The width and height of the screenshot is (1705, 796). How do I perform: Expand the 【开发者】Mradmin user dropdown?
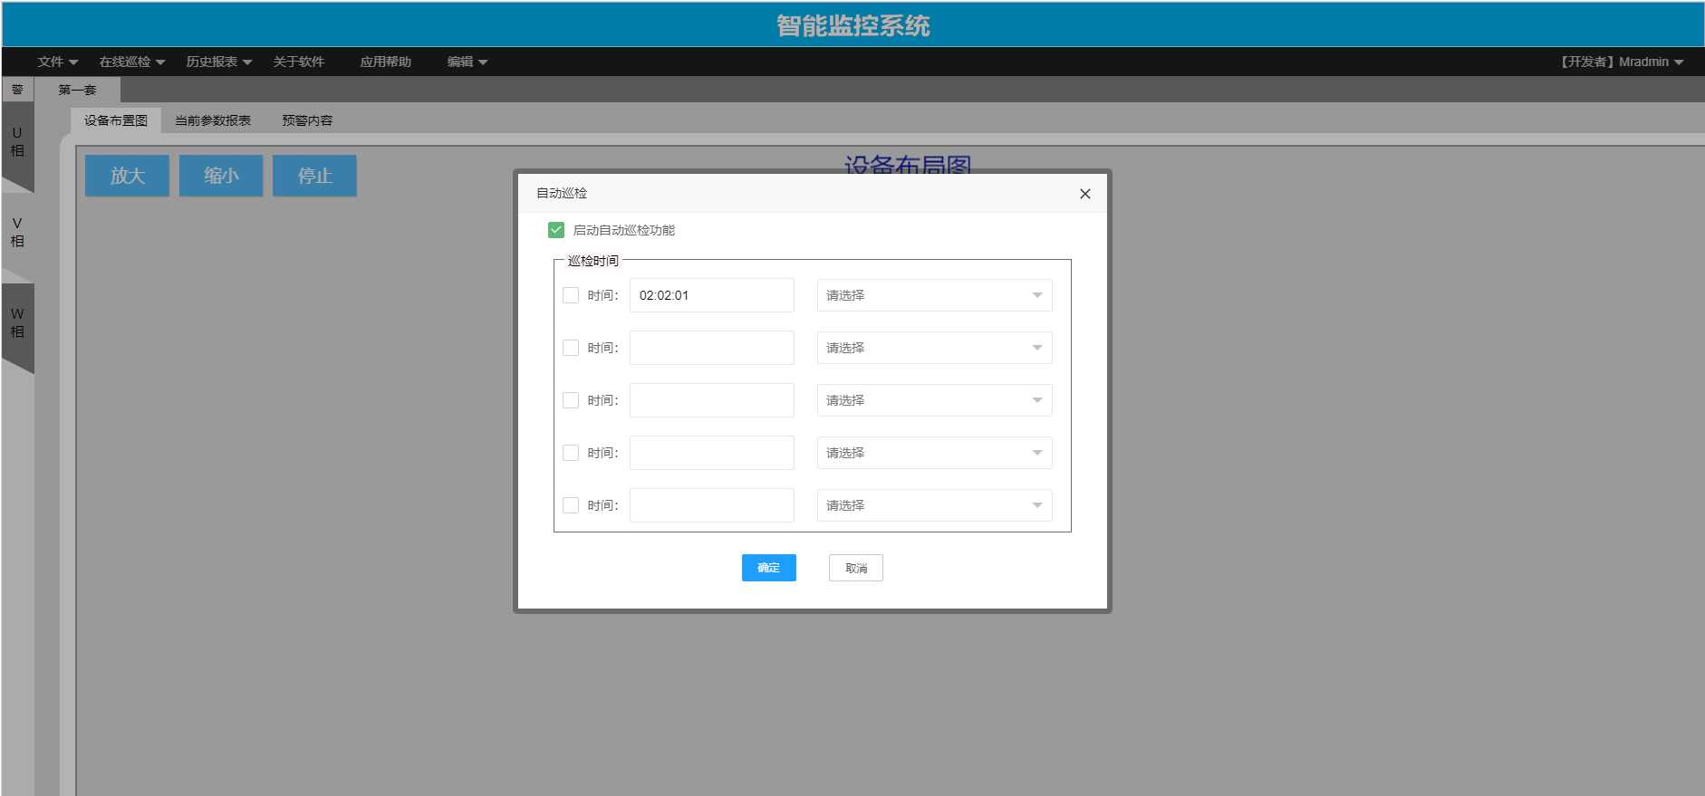pyautogui.click(x=1621, y=62)
